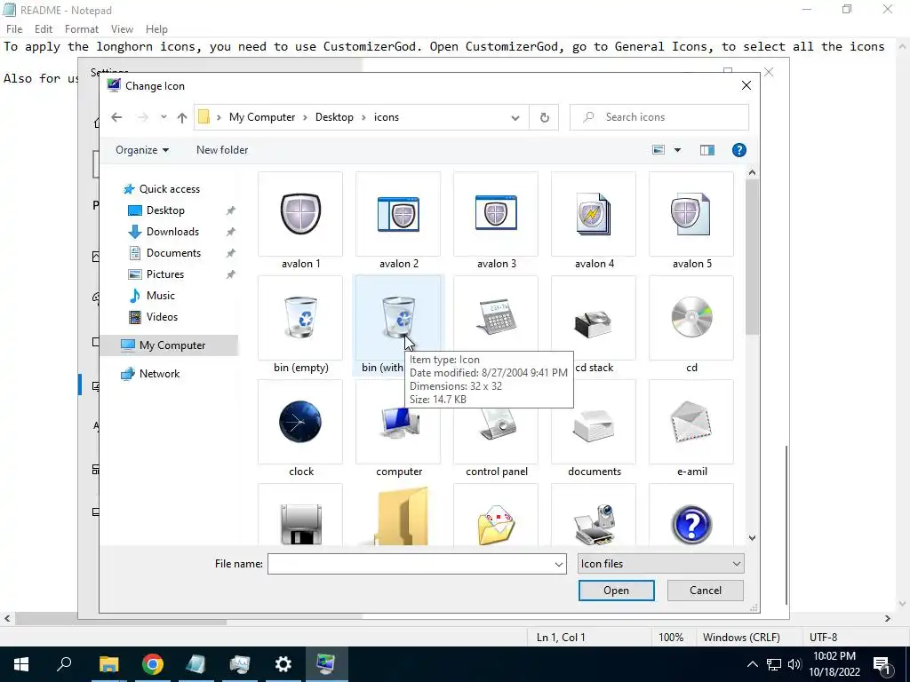Expand the address bar history dropdown

515,117
